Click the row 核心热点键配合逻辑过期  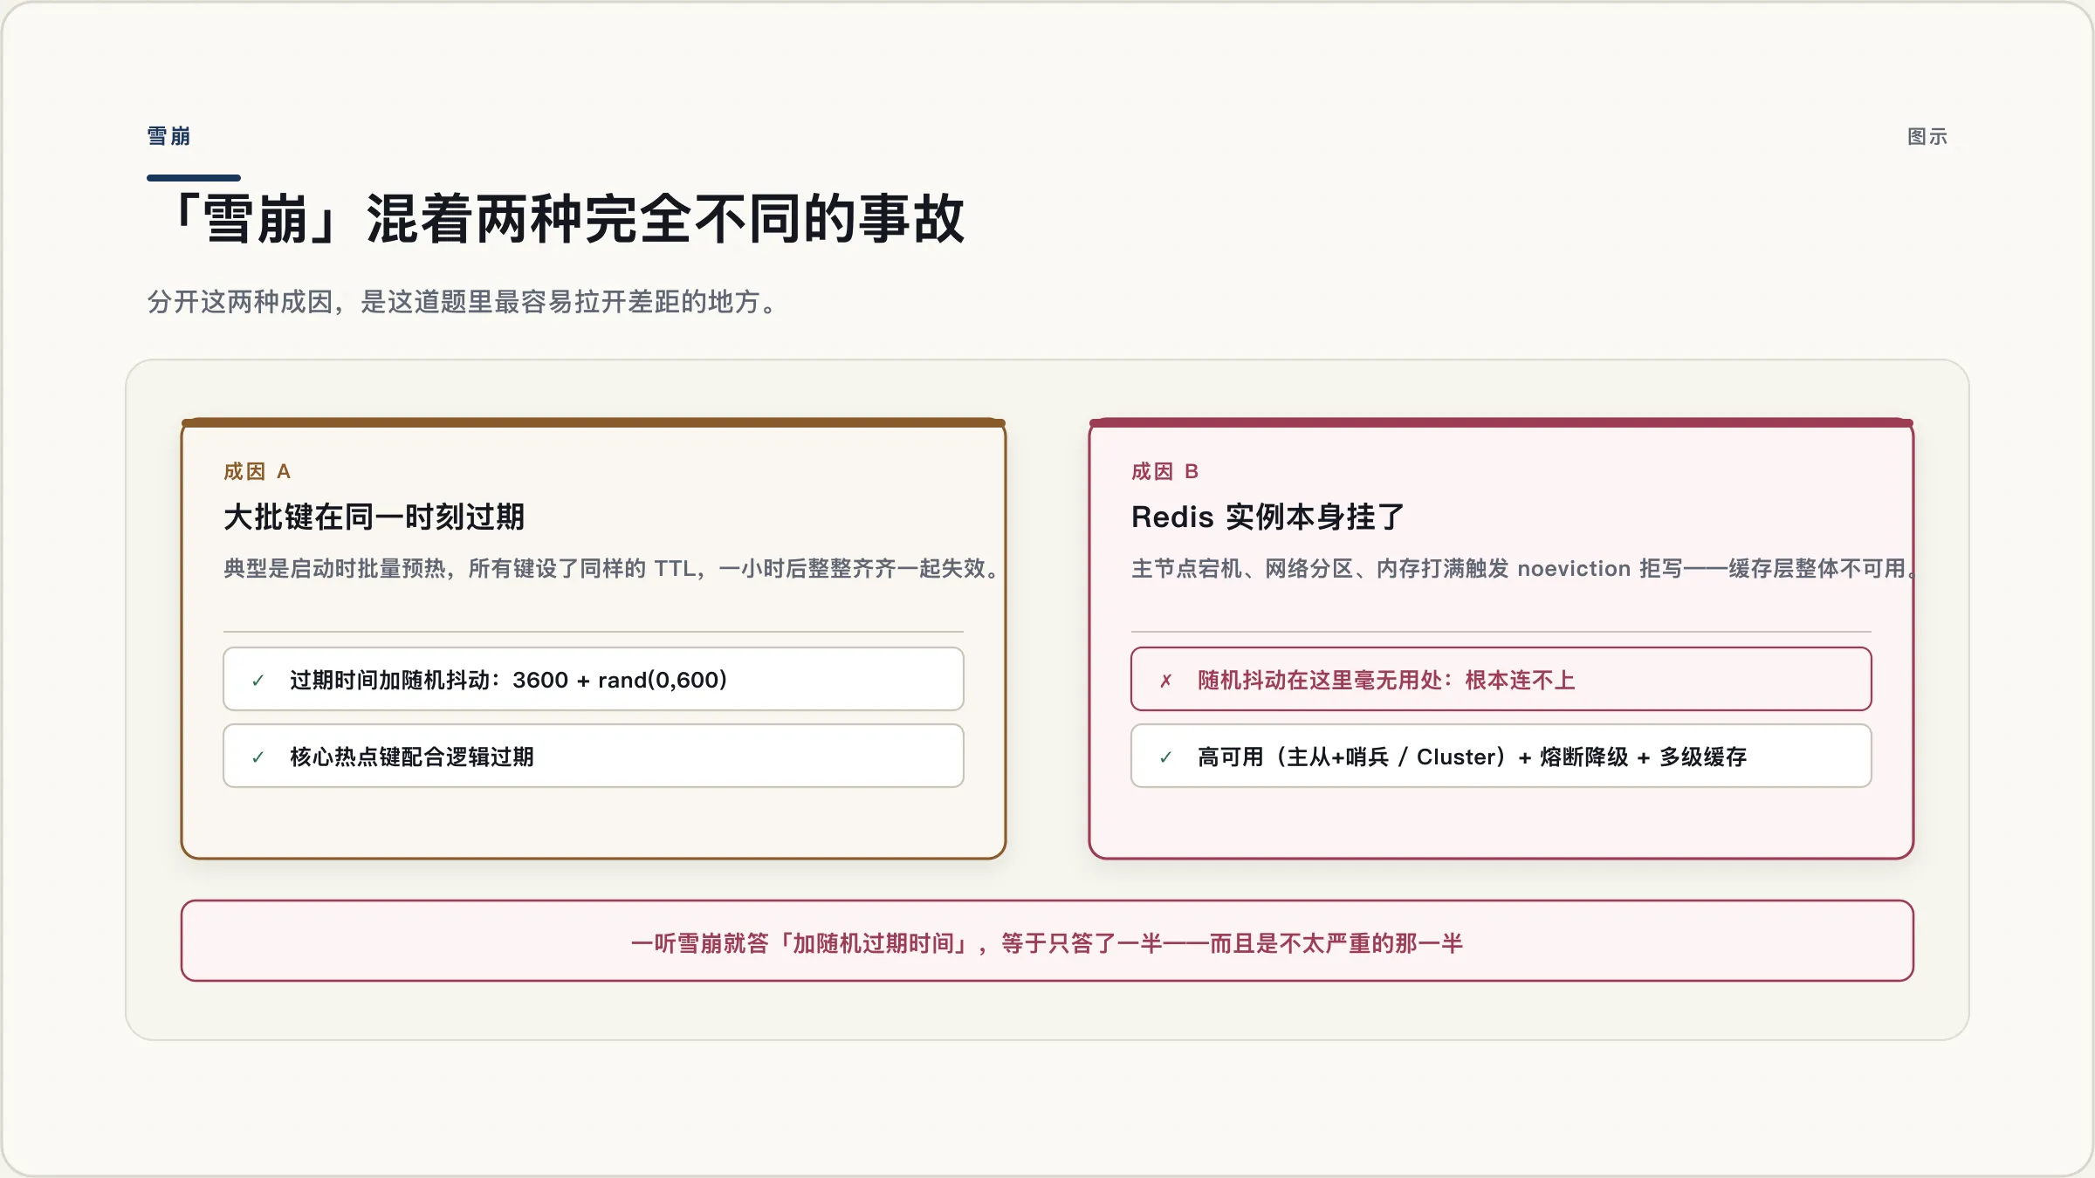594,756
